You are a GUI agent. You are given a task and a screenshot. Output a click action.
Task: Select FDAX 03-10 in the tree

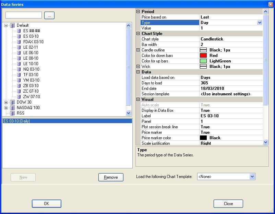[33, 42]
